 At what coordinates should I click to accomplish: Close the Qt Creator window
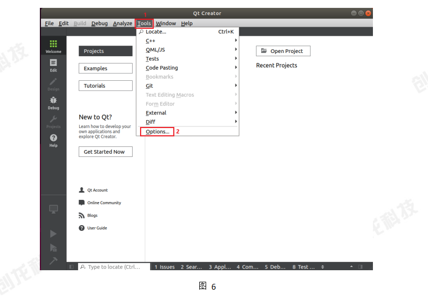point(368,13)
